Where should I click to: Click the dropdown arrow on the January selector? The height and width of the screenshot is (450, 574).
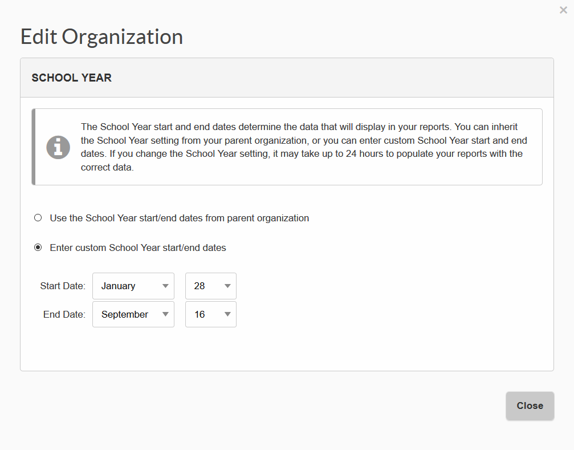(x=166, y=286)
